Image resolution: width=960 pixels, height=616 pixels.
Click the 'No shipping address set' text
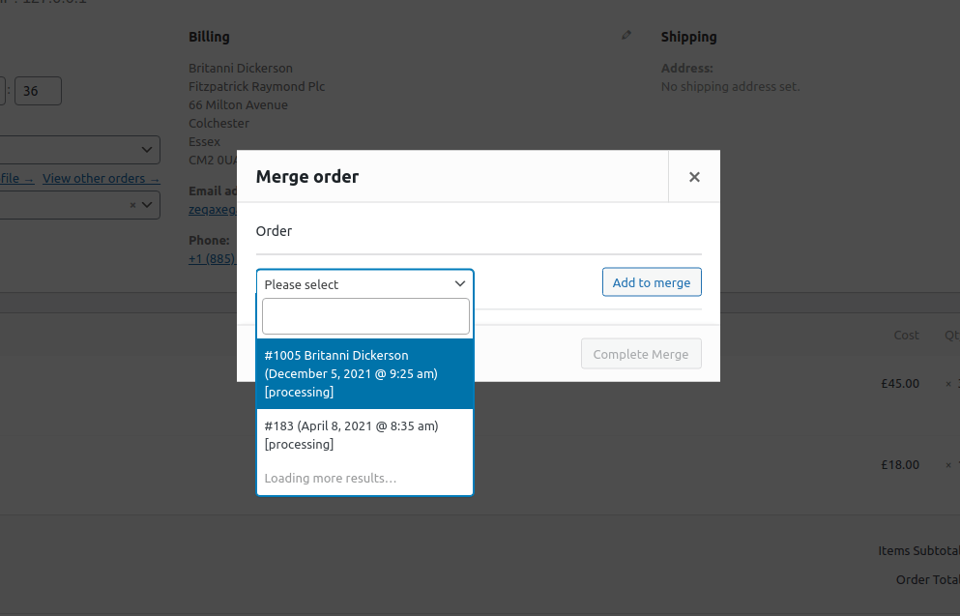point(730,86)
